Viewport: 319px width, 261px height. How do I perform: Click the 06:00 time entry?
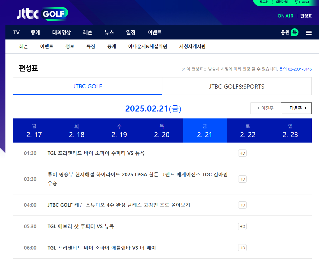[x=30, y=248]
